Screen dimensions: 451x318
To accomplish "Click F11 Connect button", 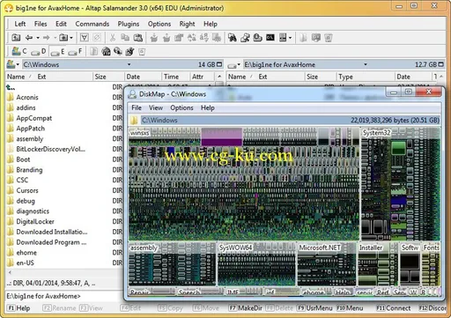I will coord(394,308).
